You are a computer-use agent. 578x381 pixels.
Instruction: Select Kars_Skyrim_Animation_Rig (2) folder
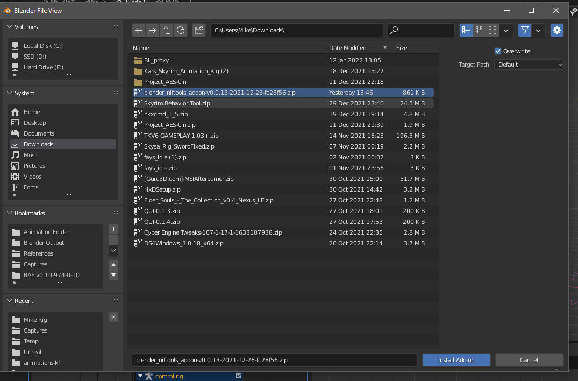click(x=283, y=71)
